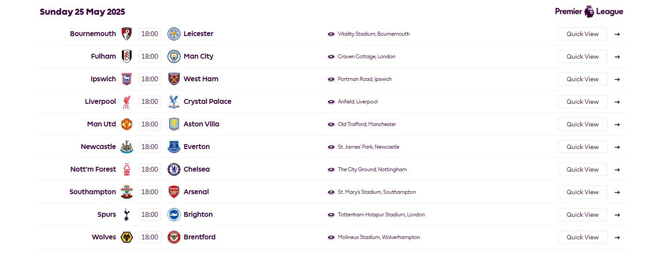Click the 18:00 time for Ipswich match
661x265 pixels.
point(150,79)
